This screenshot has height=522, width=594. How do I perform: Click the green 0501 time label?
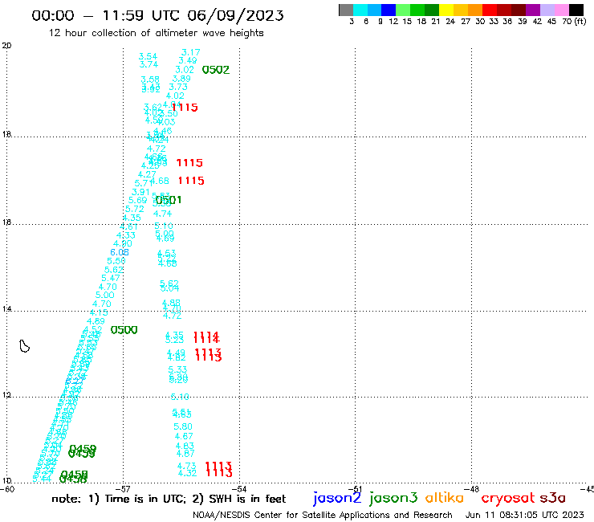[169, 200]
